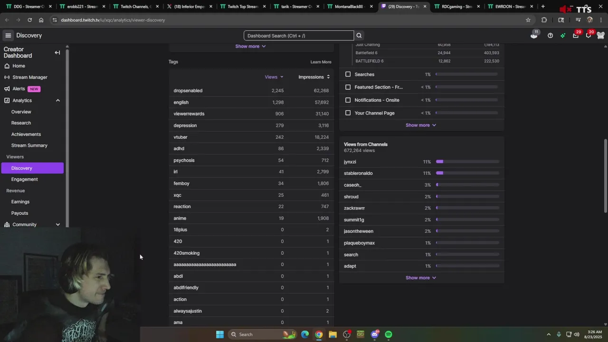Click the Windows taskbar Search box
608x342 pixels.
[x=262, y=334]
